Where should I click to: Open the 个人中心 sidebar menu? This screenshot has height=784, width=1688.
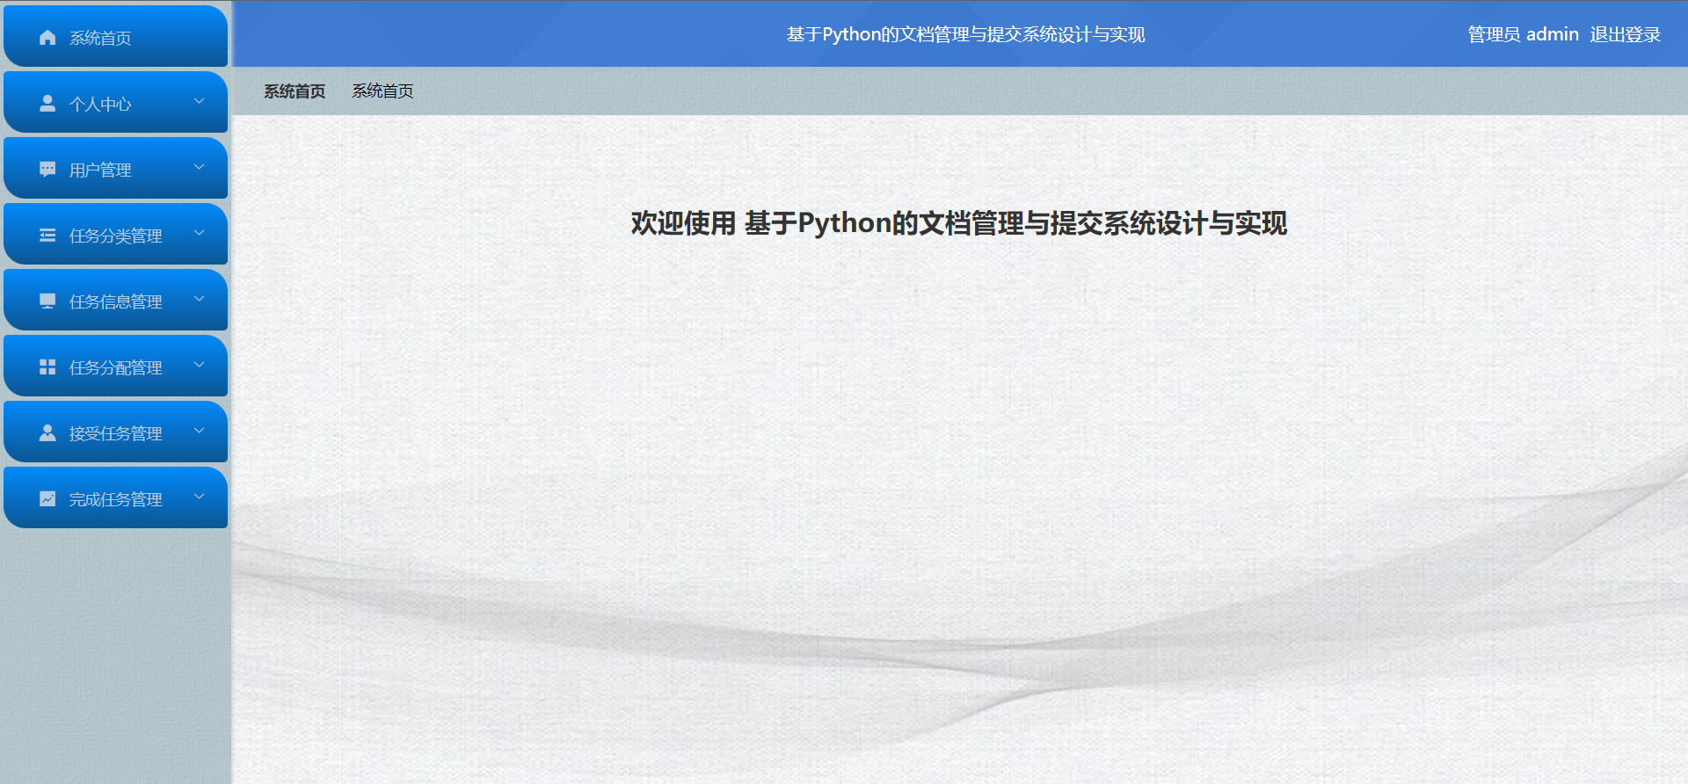click(116, 102)
